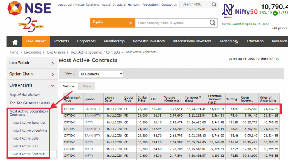Click the Symbol column header
The image size is (288, 160).
coord(94,99)
